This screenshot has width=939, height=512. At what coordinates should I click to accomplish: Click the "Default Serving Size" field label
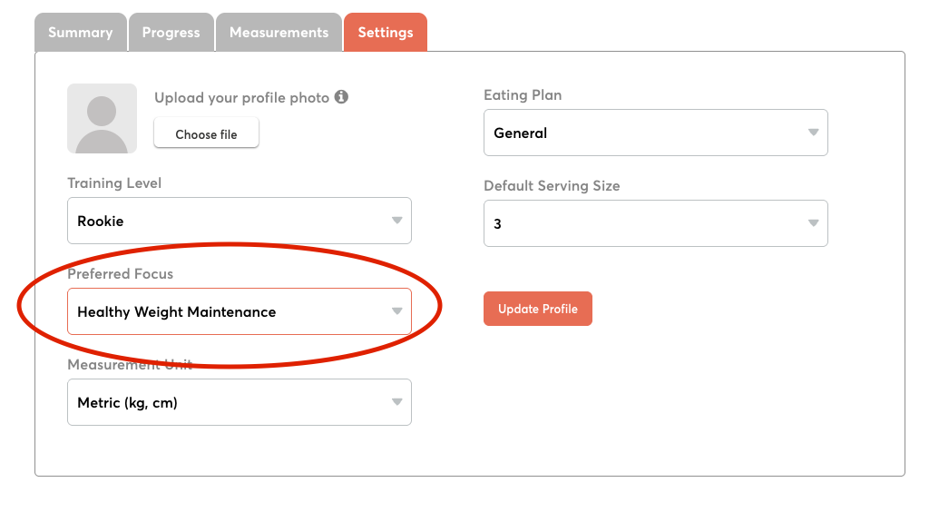(x=552, y=186)
